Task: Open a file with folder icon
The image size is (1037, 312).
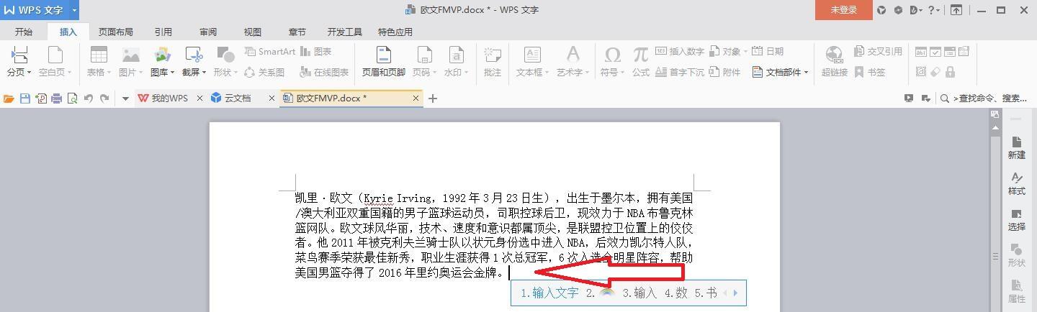Action: (x=9, y=98)
